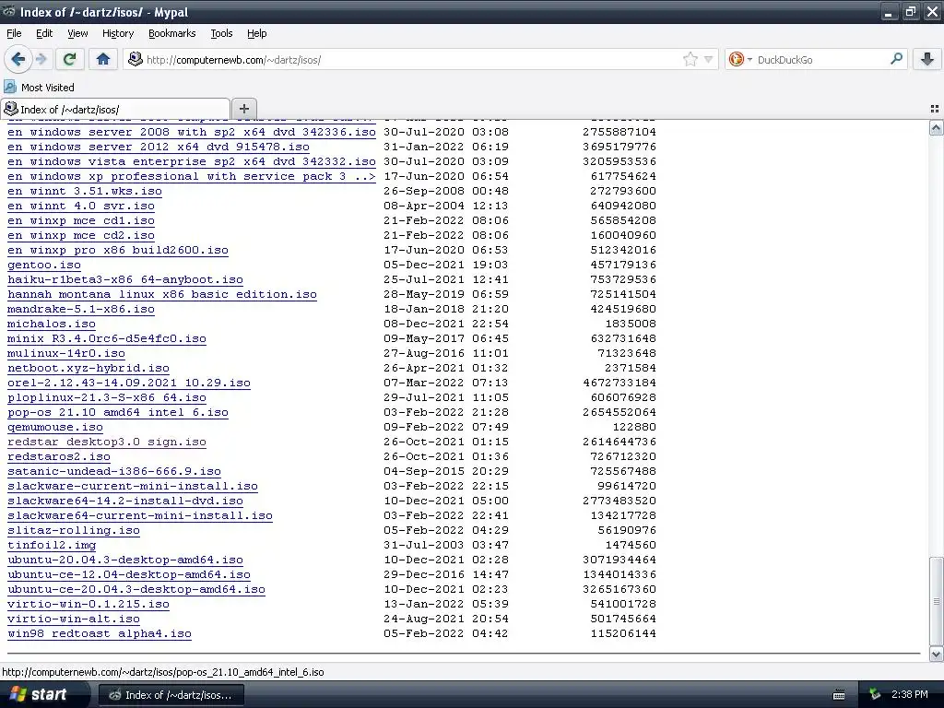
Task: Open the Help menu
Action: click(x=256, y=34)
